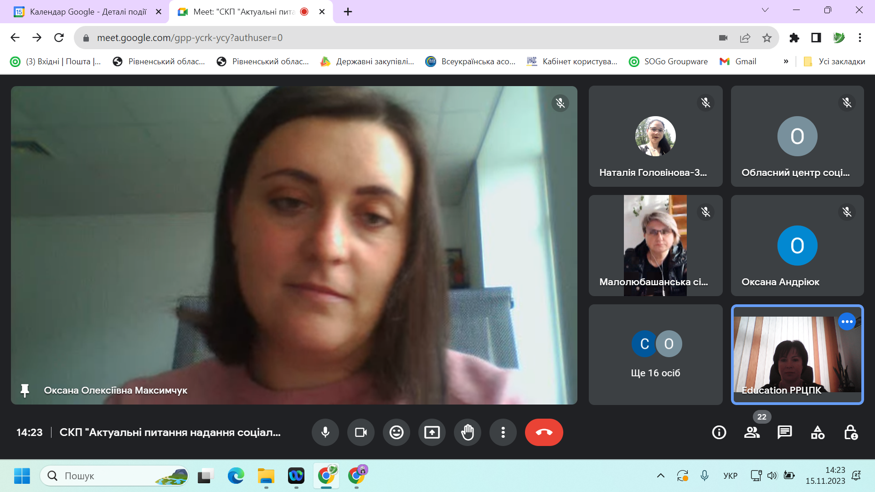The height and width of the screenshot is (492, 875).
Task: Click the Ще 16 осіб participants tile
Action: point(655,354)
